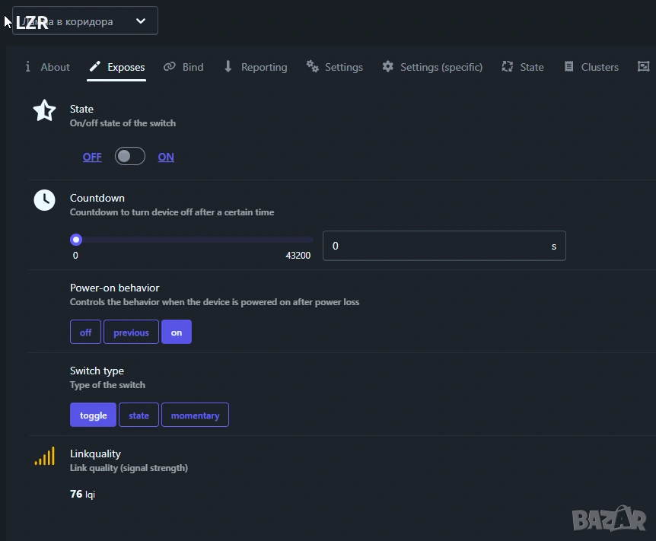This screenshot has height=541, width=656.
Task: Click the down-arrow icon on Reporting tab
Action: (x=228, y=67)
